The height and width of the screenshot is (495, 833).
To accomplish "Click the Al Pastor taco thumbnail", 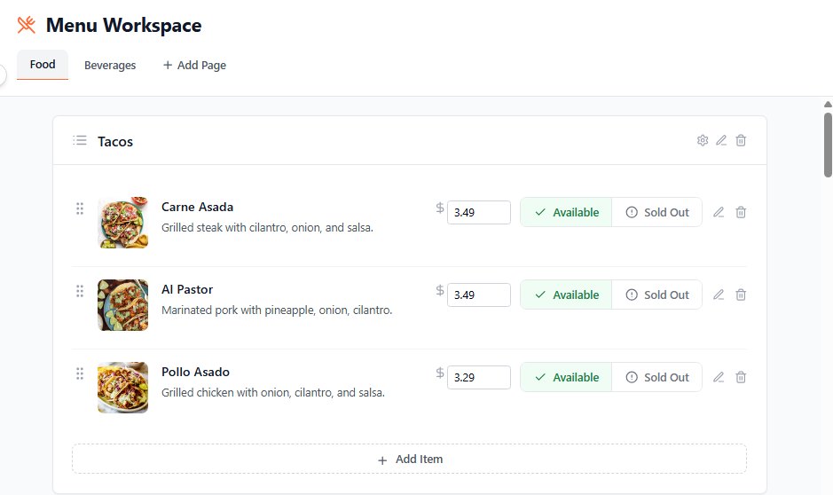I will 122,305.
